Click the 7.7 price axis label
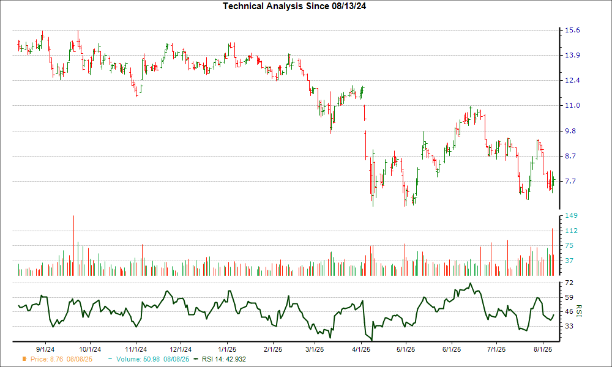The image size is (612, 367). click(570, 181)
